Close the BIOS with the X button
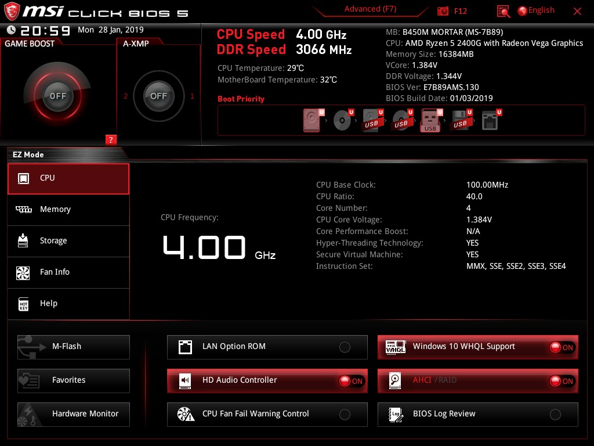This screenshot has height=446, width=594. point(577,11)
